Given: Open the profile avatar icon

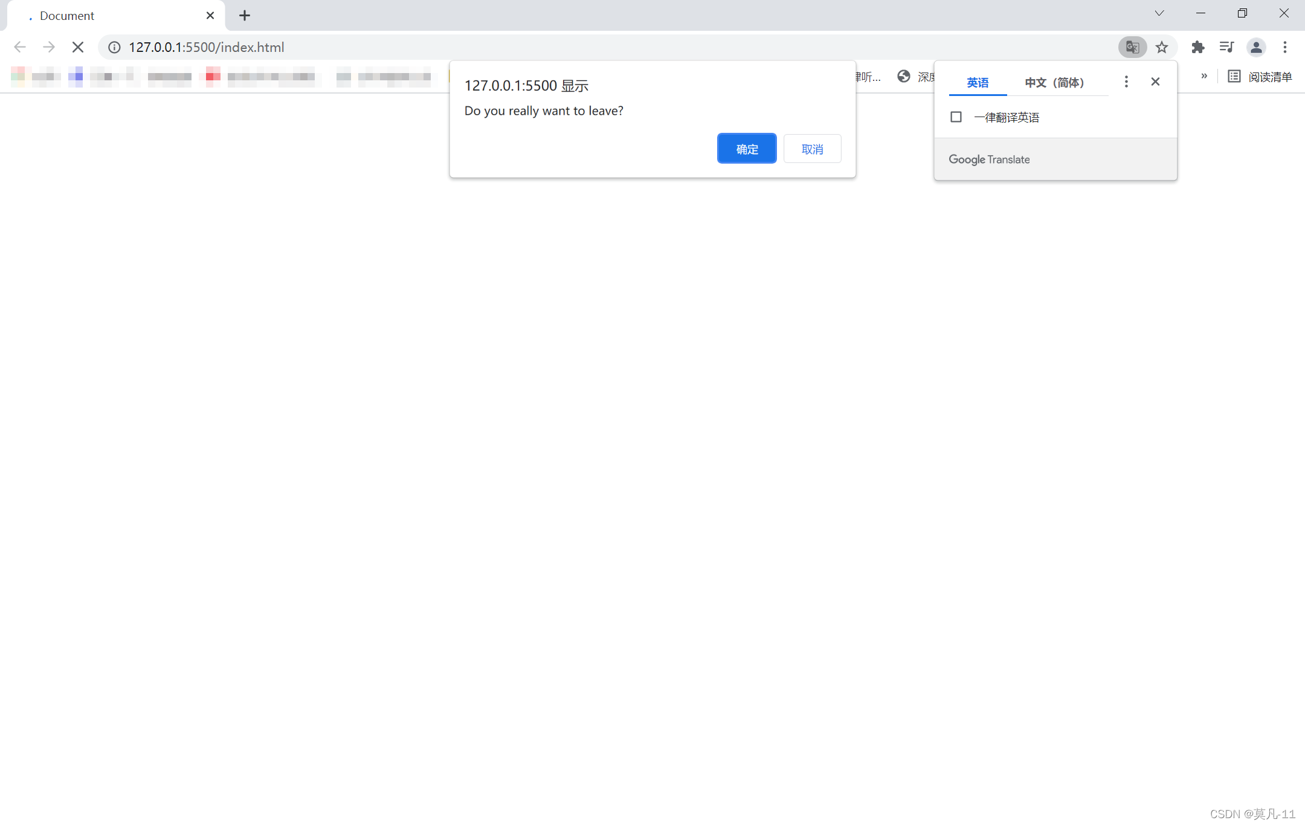Looking at the screenshot, I should tap(1256, 47).
